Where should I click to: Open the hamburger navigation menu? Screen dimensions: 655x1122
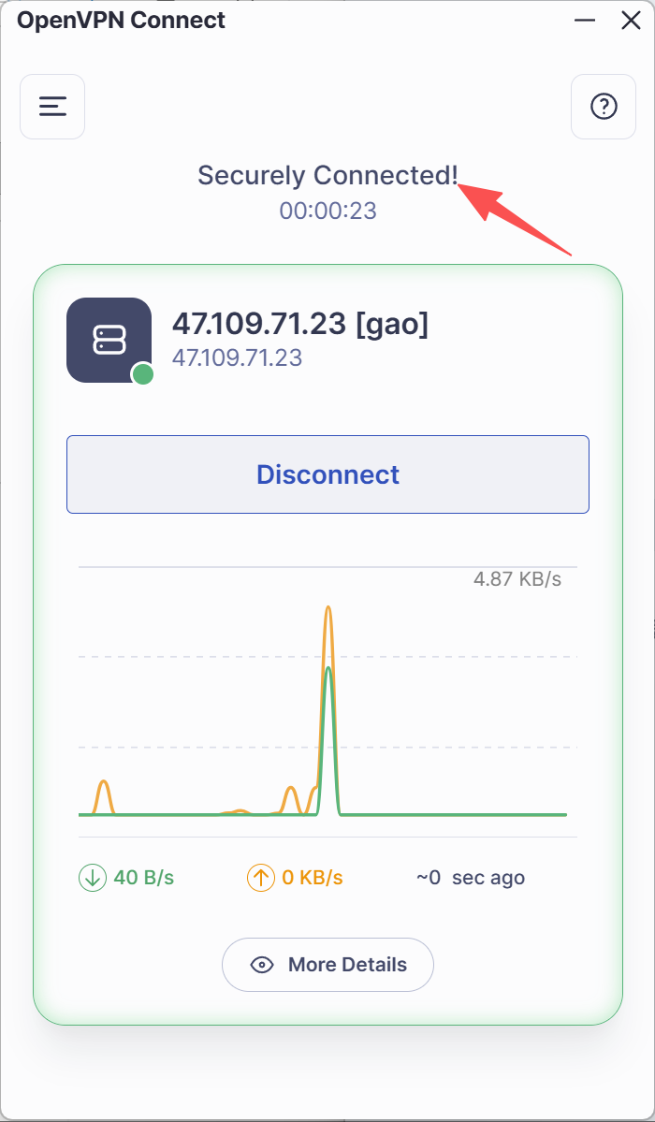point(52,107)
